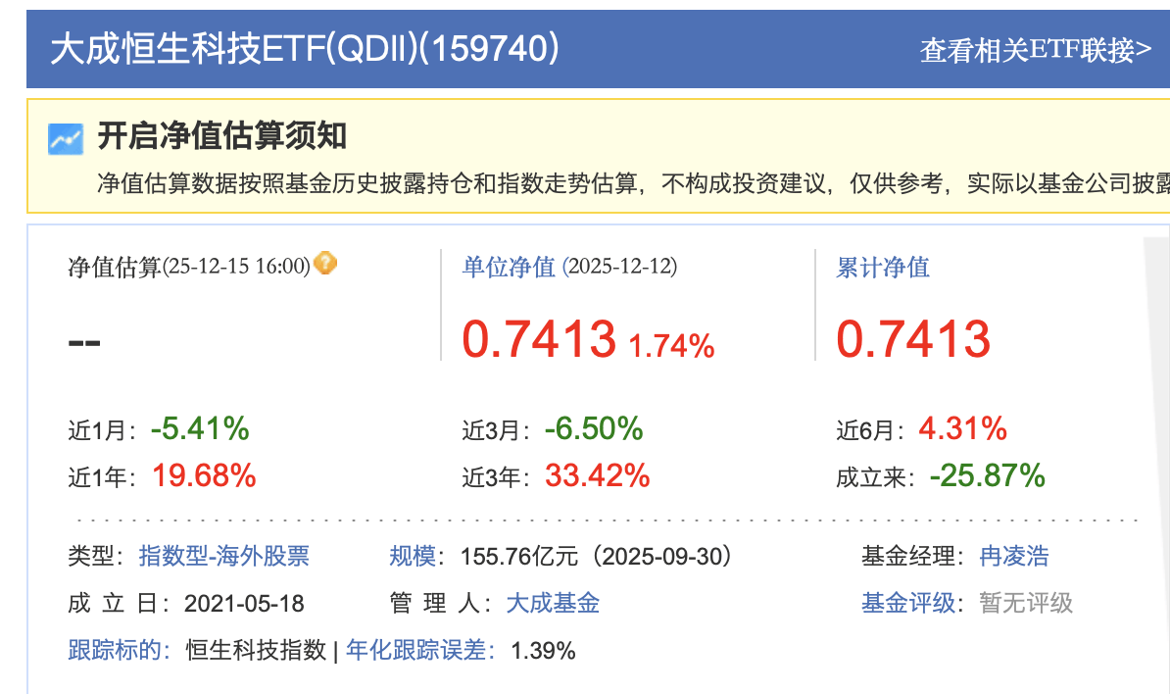Click the 近6月 return value 4.31%

962,428
